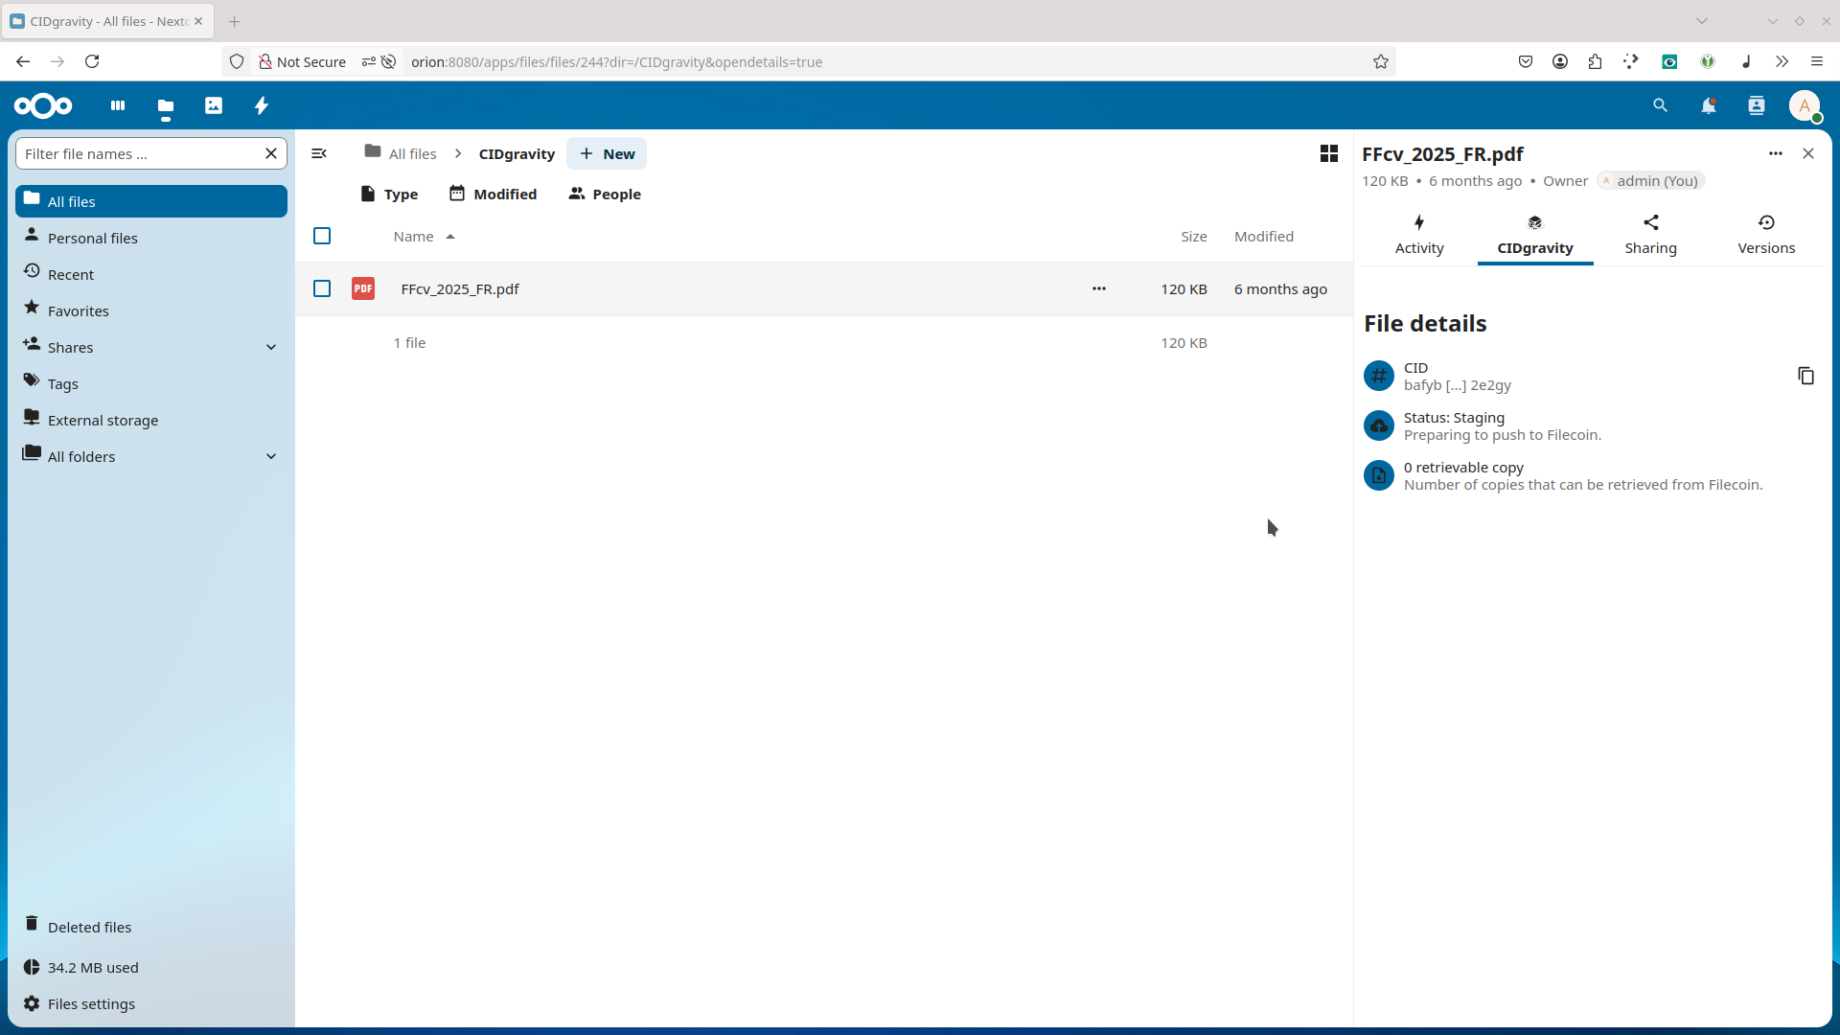Viewport: 1840px width, 1035px height.
Task: Expand the All folders section
Action: (271, 456)
